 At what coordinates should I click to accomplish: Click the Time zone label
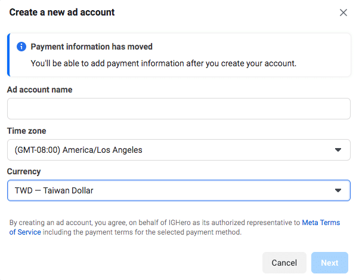(x=27, y=131)
